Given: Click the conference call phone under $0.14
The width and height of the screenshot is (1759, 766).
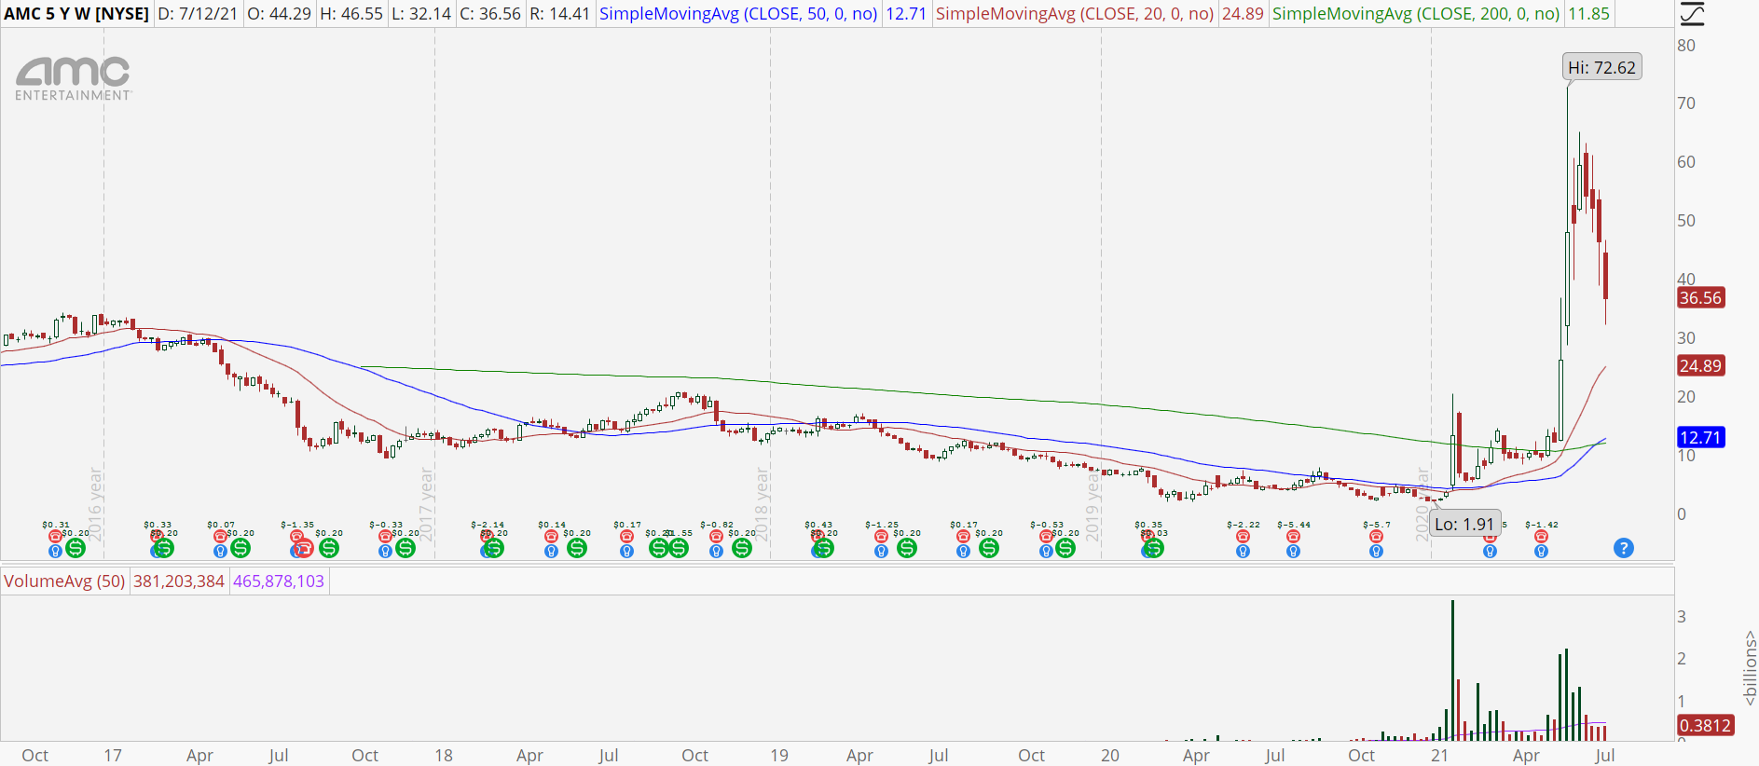Looking at the screenshot, I should coord(551,537).
